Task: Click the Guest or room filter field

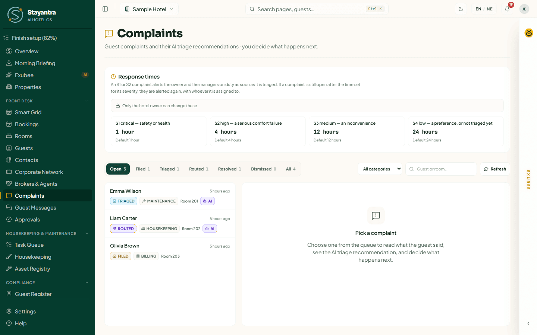Action: (x=441, y=169)
